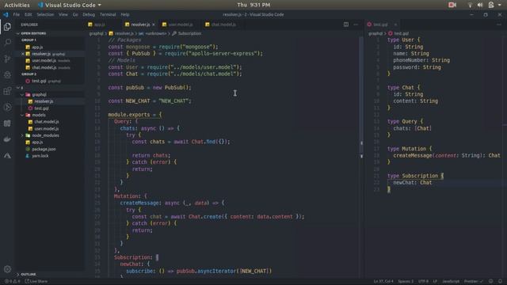Click the screen recording indicator in top bar
The height and width of the screenshot is (285, 507).
pos(452,5)
